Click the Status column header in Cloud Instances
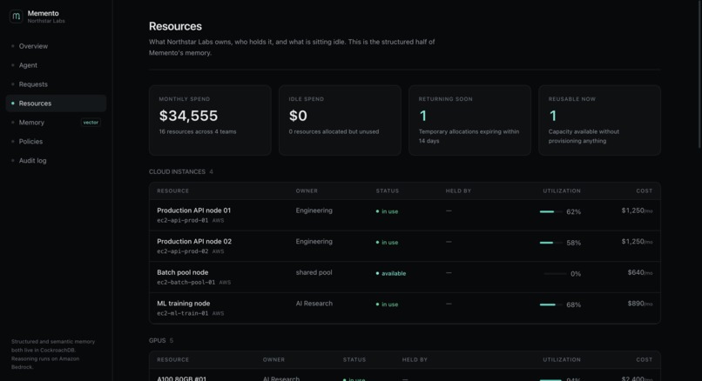 pyautogui.click(x=388, y=191)
